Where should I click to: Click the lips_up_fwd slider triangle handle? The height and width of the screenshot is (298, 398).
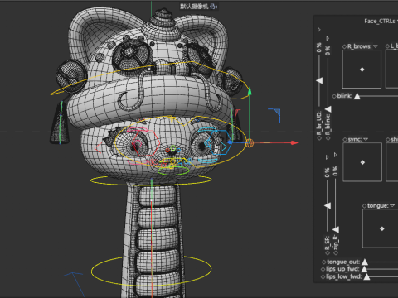[364, 269]
